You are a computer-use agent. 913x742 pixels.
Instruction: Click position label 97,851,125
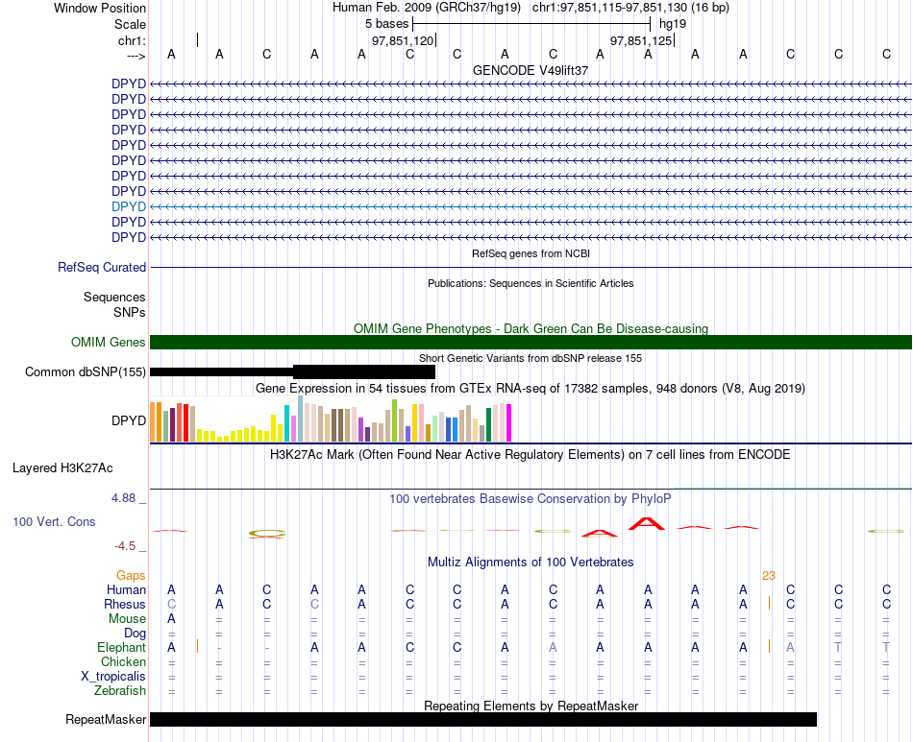tap(640, 40)
